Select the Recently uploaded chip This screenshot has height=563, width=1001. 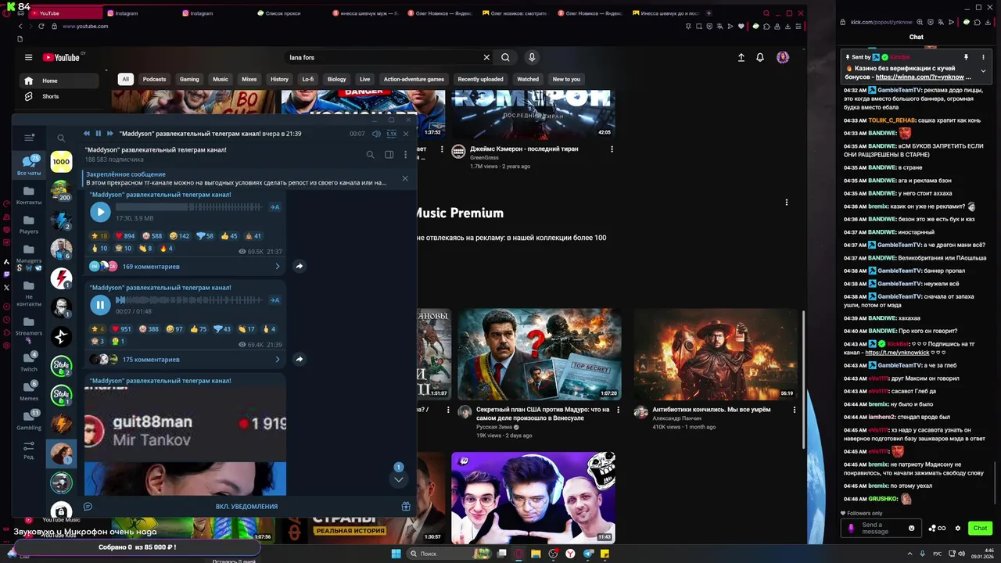pyautogui.click(x=481, y=79)
